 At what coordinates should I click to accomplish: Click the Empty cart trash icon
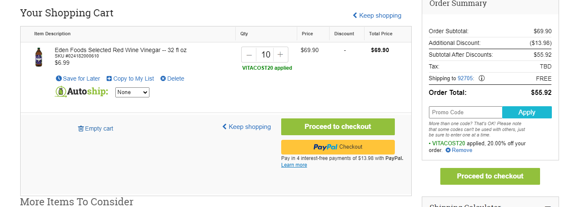pyautogui.click(x=81, y=128)
